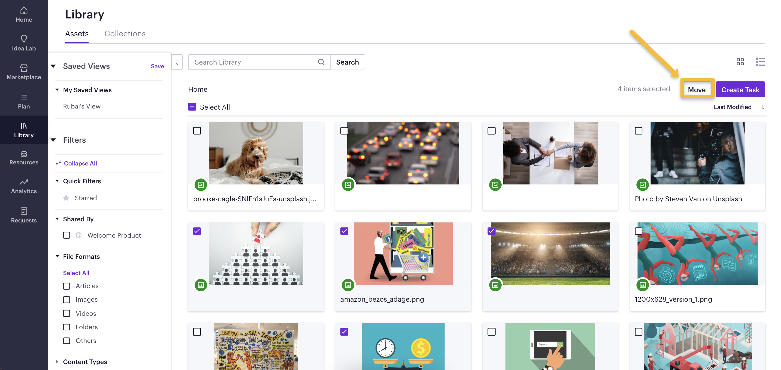Open Requests from the sidebar
Screen dimensions: 781x370
pos(24,215)
